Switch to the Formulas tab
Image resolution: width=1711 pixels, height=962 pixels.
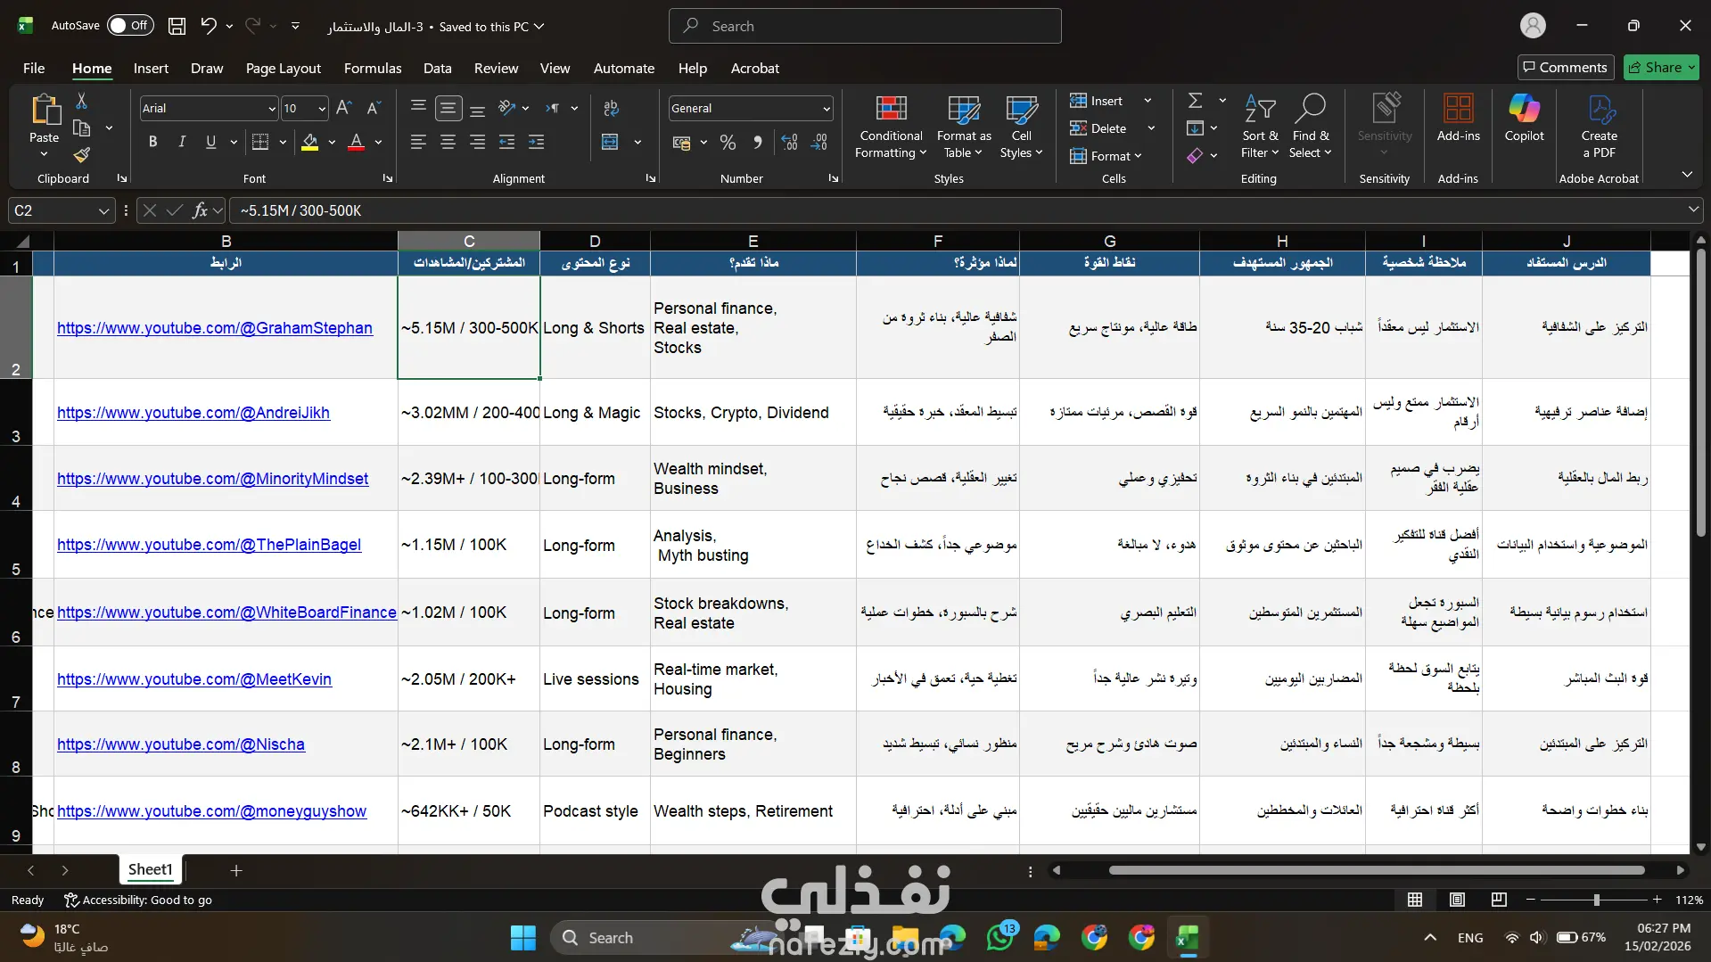coord(373,68)
